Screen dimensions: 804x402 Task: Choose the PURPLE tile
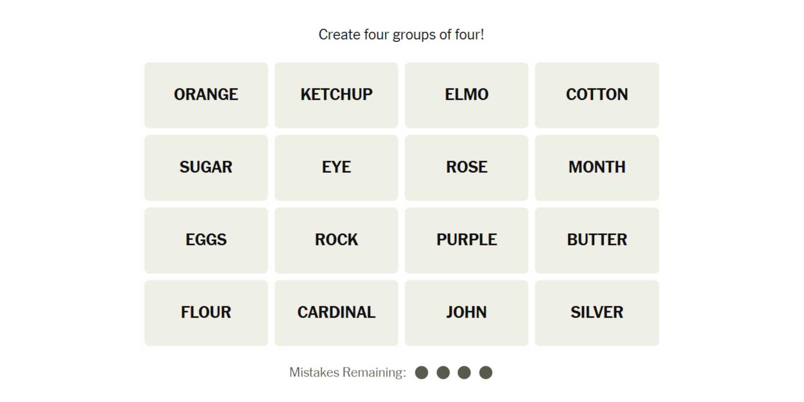(466, 240)
